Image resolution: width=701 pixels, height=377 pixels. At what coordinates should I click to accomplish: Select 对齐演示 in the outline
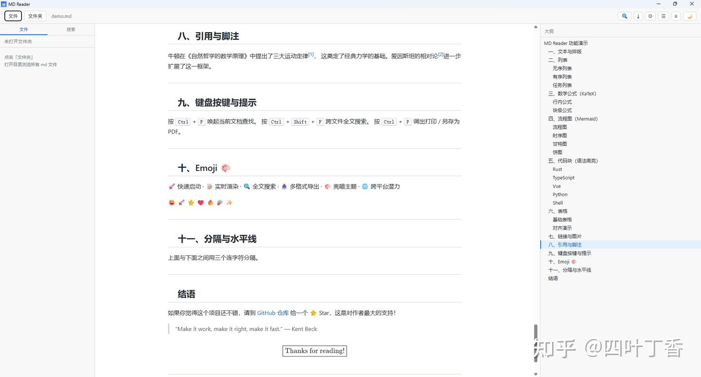pos(562,228)
